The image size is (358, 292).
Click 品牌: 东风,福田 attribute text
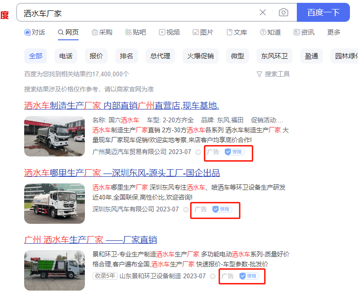click(x=222, y=120)
